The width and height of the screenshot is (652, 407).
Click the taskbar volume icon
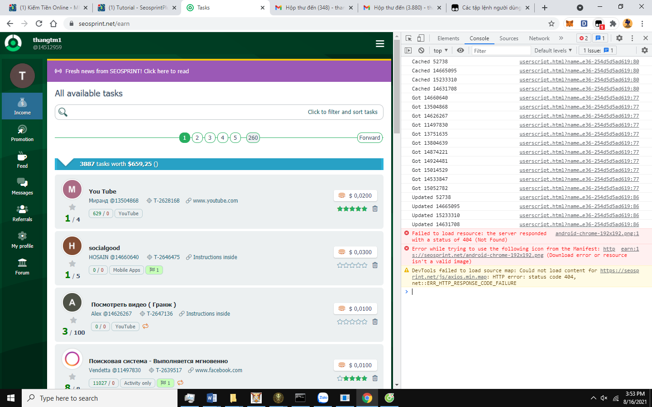604,398
